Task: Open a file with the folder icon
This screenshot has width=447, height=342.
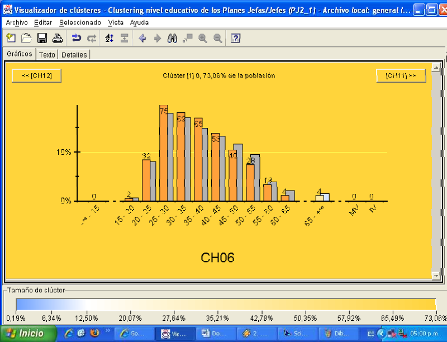Action: click(x=26, y=38)
